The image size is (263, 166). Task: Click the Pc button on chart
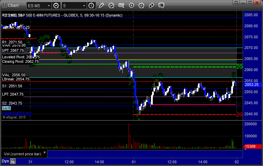pyautogui.click(x=6, y=108)
